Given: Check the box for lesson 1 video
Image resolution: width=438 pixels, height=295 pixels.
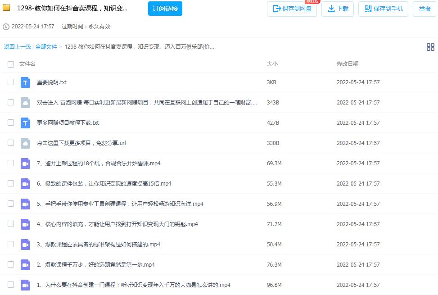Looking at the screenshot, I should pyautogui.click(x=11, y=284).
